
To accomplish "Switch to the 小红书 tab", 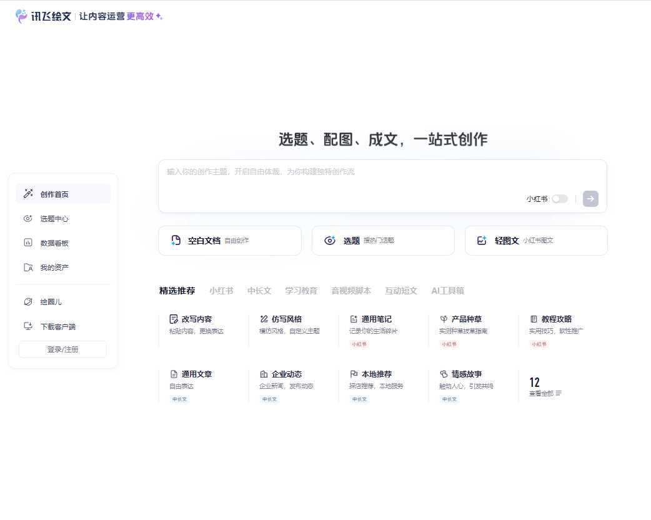I will coord(221,290).
